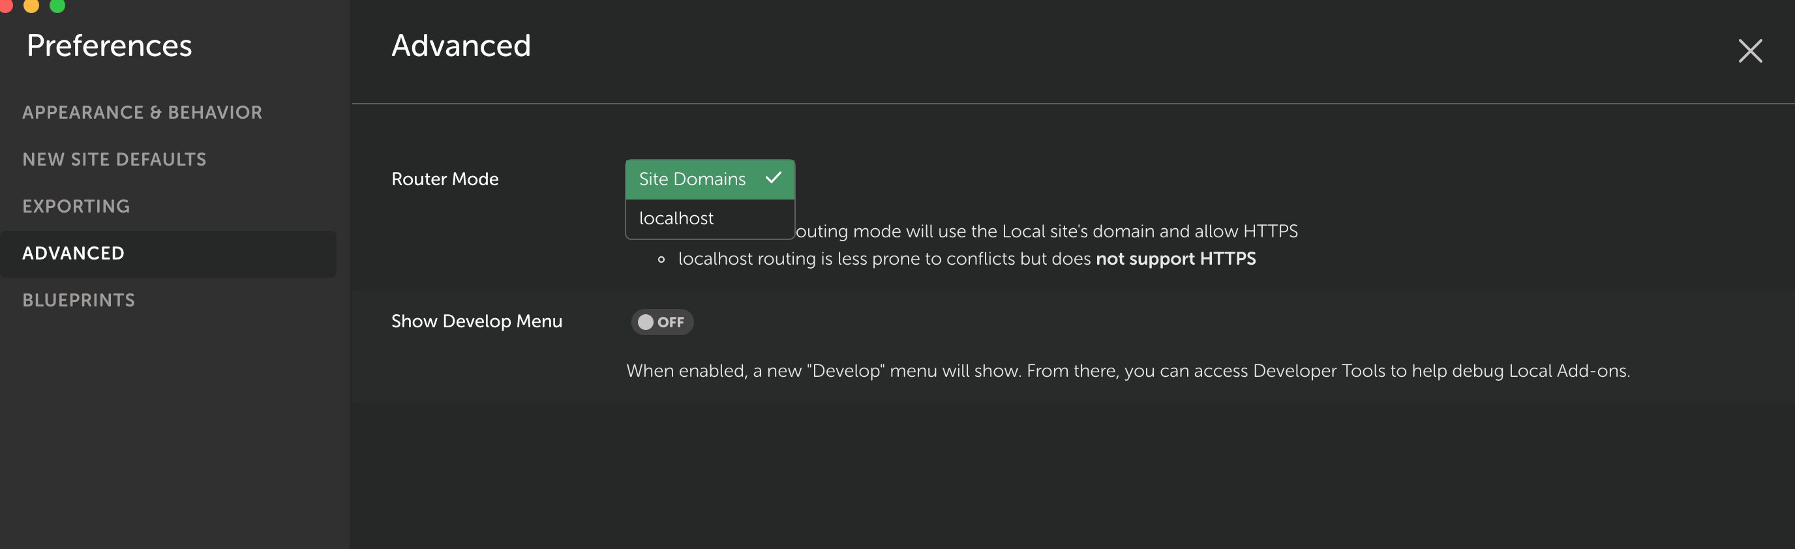Toggle the Show Develop Menu switch
This screenshot has height=549, width=1795.
point(661,322)
